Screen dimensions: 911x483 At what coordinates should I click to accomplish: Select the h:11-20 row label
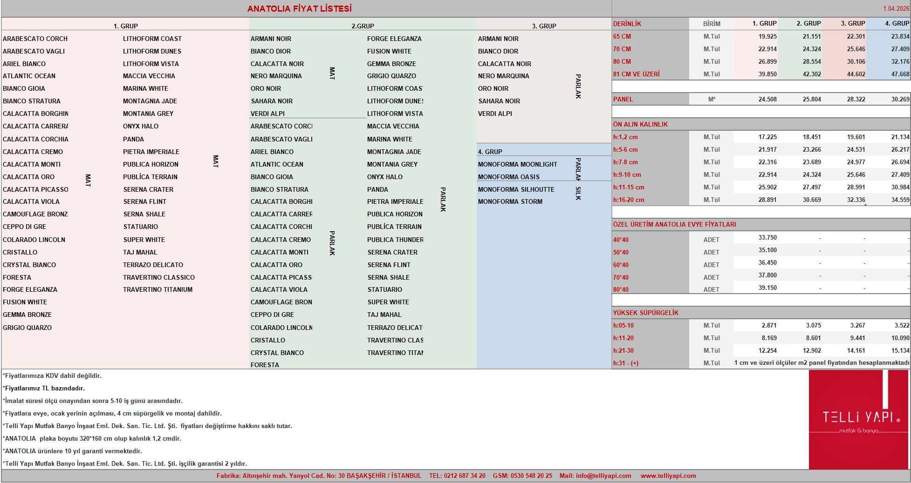[623, 338]
